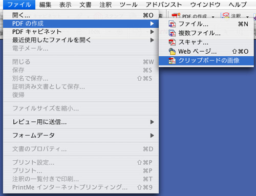Click the 注釈 toolbar icon
Screen dimensions: 256x196
[225, 15]
